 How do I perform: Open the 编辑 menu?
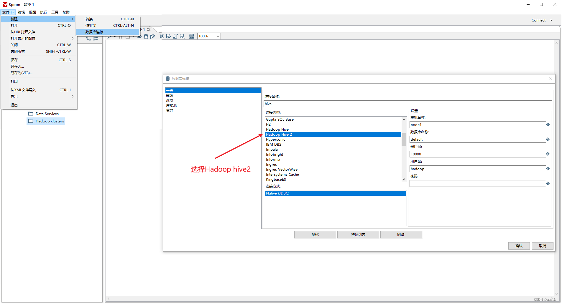pos(21,12)
